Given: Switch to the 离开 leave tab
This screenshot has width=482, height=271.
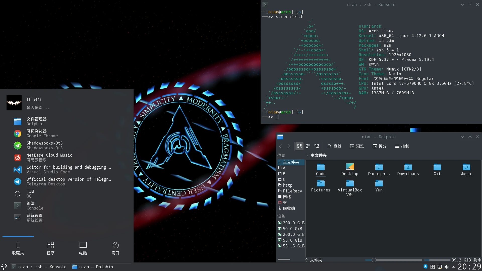Looking at the screenshot, I should [115, 248].
